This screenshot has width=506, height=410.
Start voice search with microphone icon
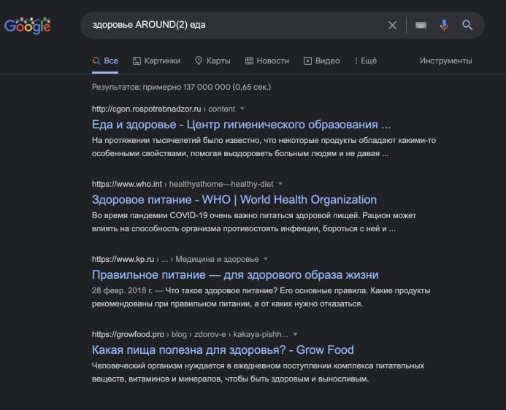click(444, 25)
